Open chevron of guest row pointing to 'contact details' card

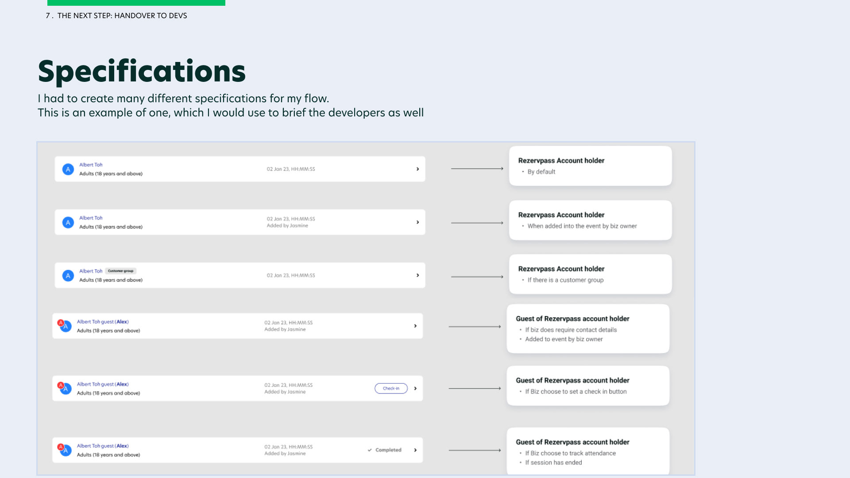[x=415, y=326]
